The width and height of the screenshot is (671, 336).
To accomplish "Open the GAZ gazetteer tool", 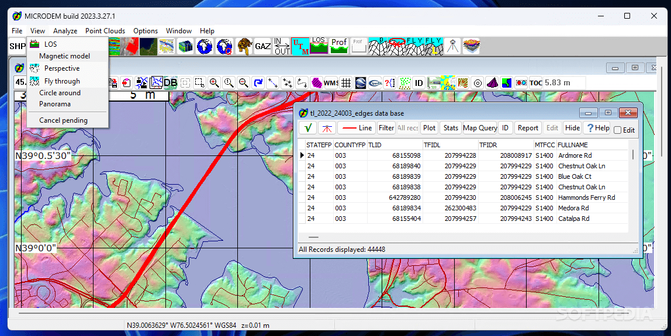I will pyautogui.click(x=263, y=46).
